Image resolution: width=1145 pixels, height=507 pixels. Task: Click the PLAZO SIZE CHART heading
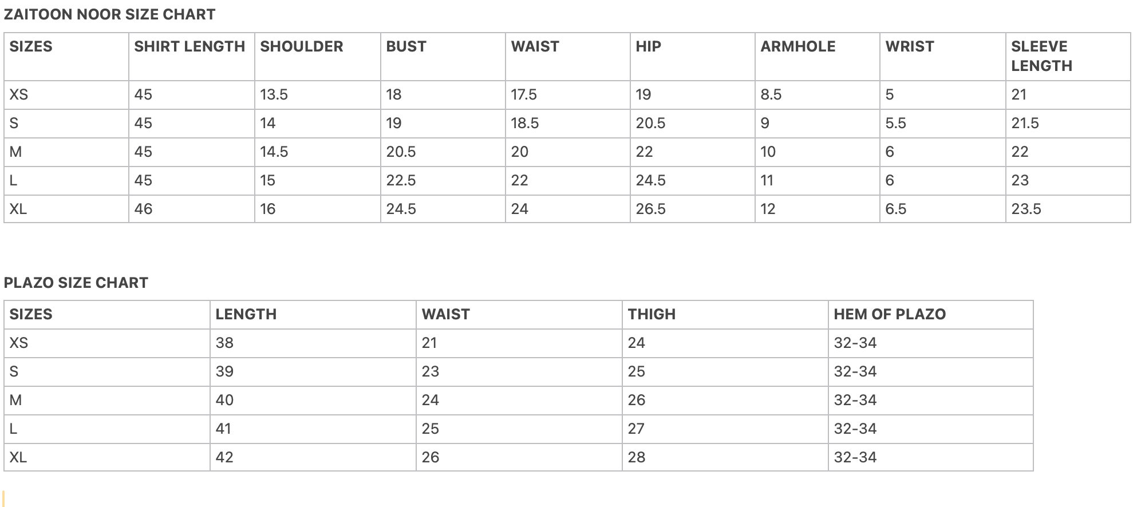(x=76, y=283)
